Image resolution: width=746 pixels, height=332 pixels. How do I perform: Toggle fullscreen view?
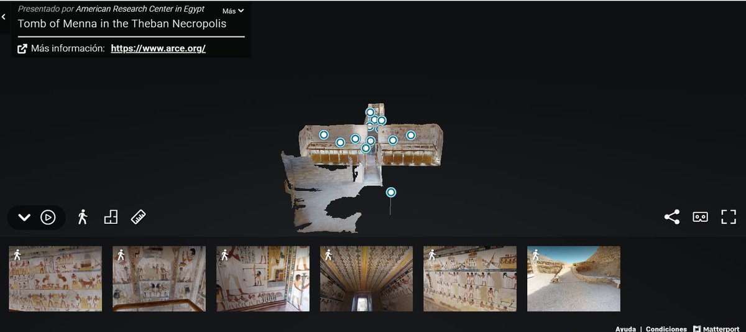729,217
